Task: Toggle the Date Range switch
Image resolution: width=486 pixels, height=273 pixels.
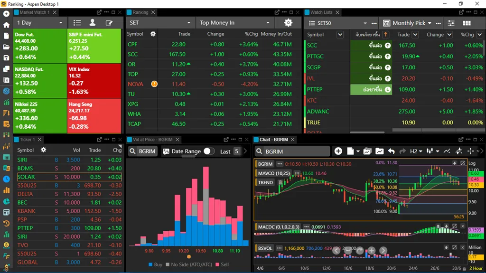Action: coord(209,151)
